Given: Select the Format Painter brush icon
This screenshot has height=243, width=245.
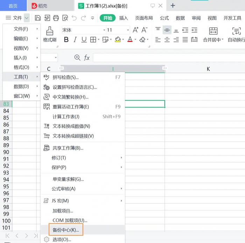Looking at the screenshot, I should click(x=50, y=31).
